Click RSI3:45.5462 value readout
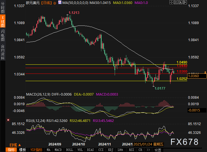Viewport: 207px width, 152px height. pyautogui.click(x=103, y=121)
